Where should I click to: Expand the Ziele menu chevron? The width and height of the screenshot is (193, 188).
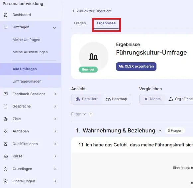click(x=55, y=119)
